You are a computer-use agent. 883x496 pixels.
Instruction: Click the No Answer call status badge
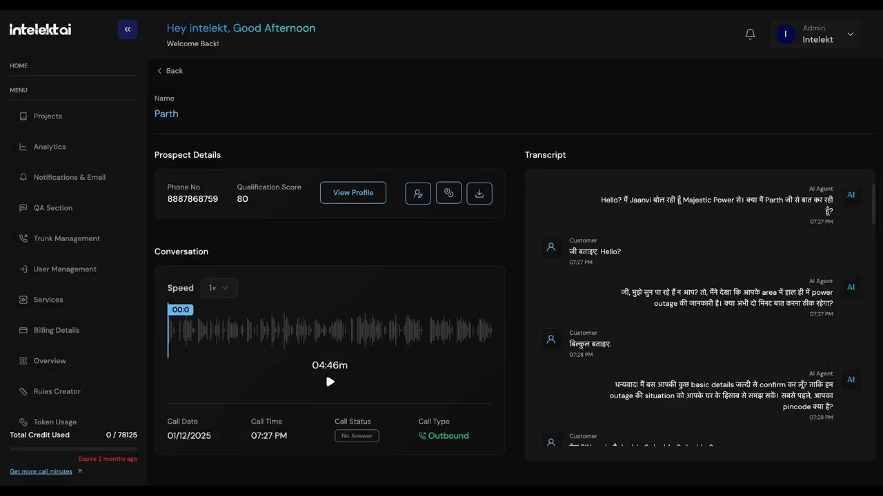(x=357, y=436)
